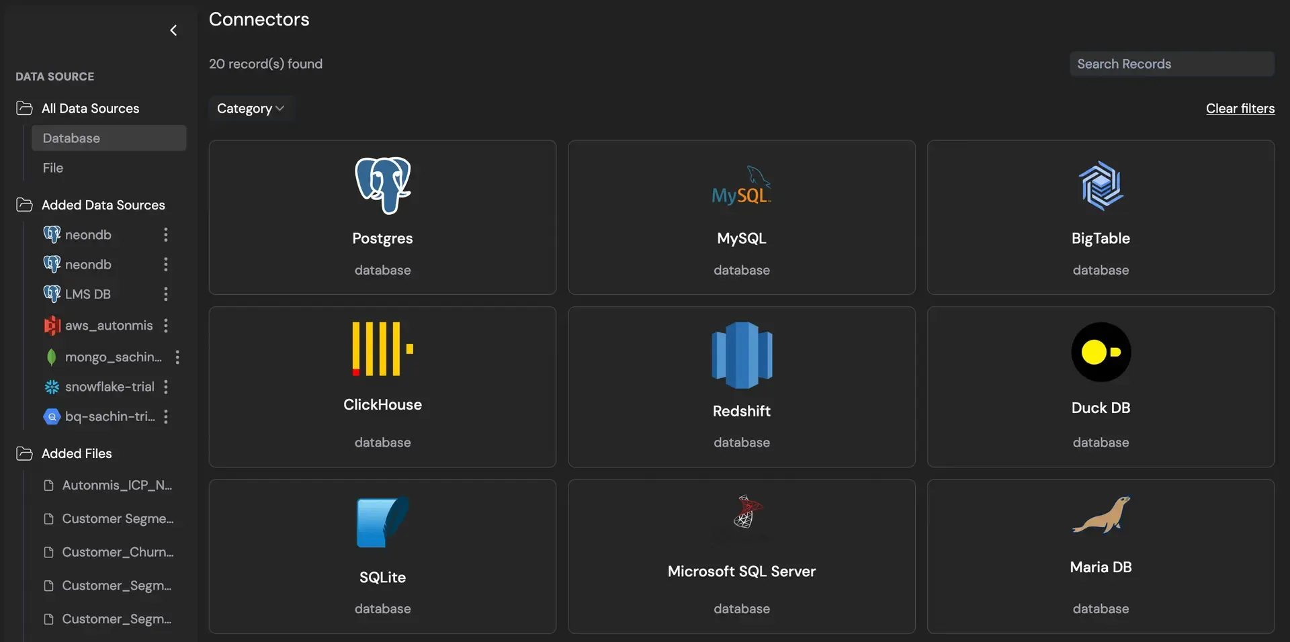Click the Clear filters link
This screenshot has height=642, width=1290.
click(x=1240, y=108)
